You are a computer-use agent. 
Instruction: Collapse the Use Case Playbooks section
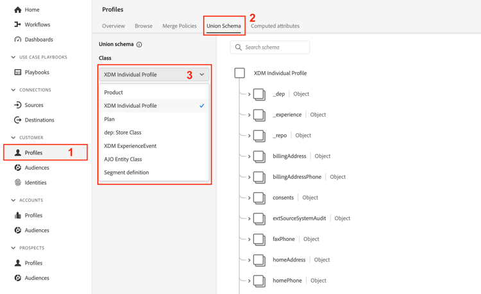[13, 57]
